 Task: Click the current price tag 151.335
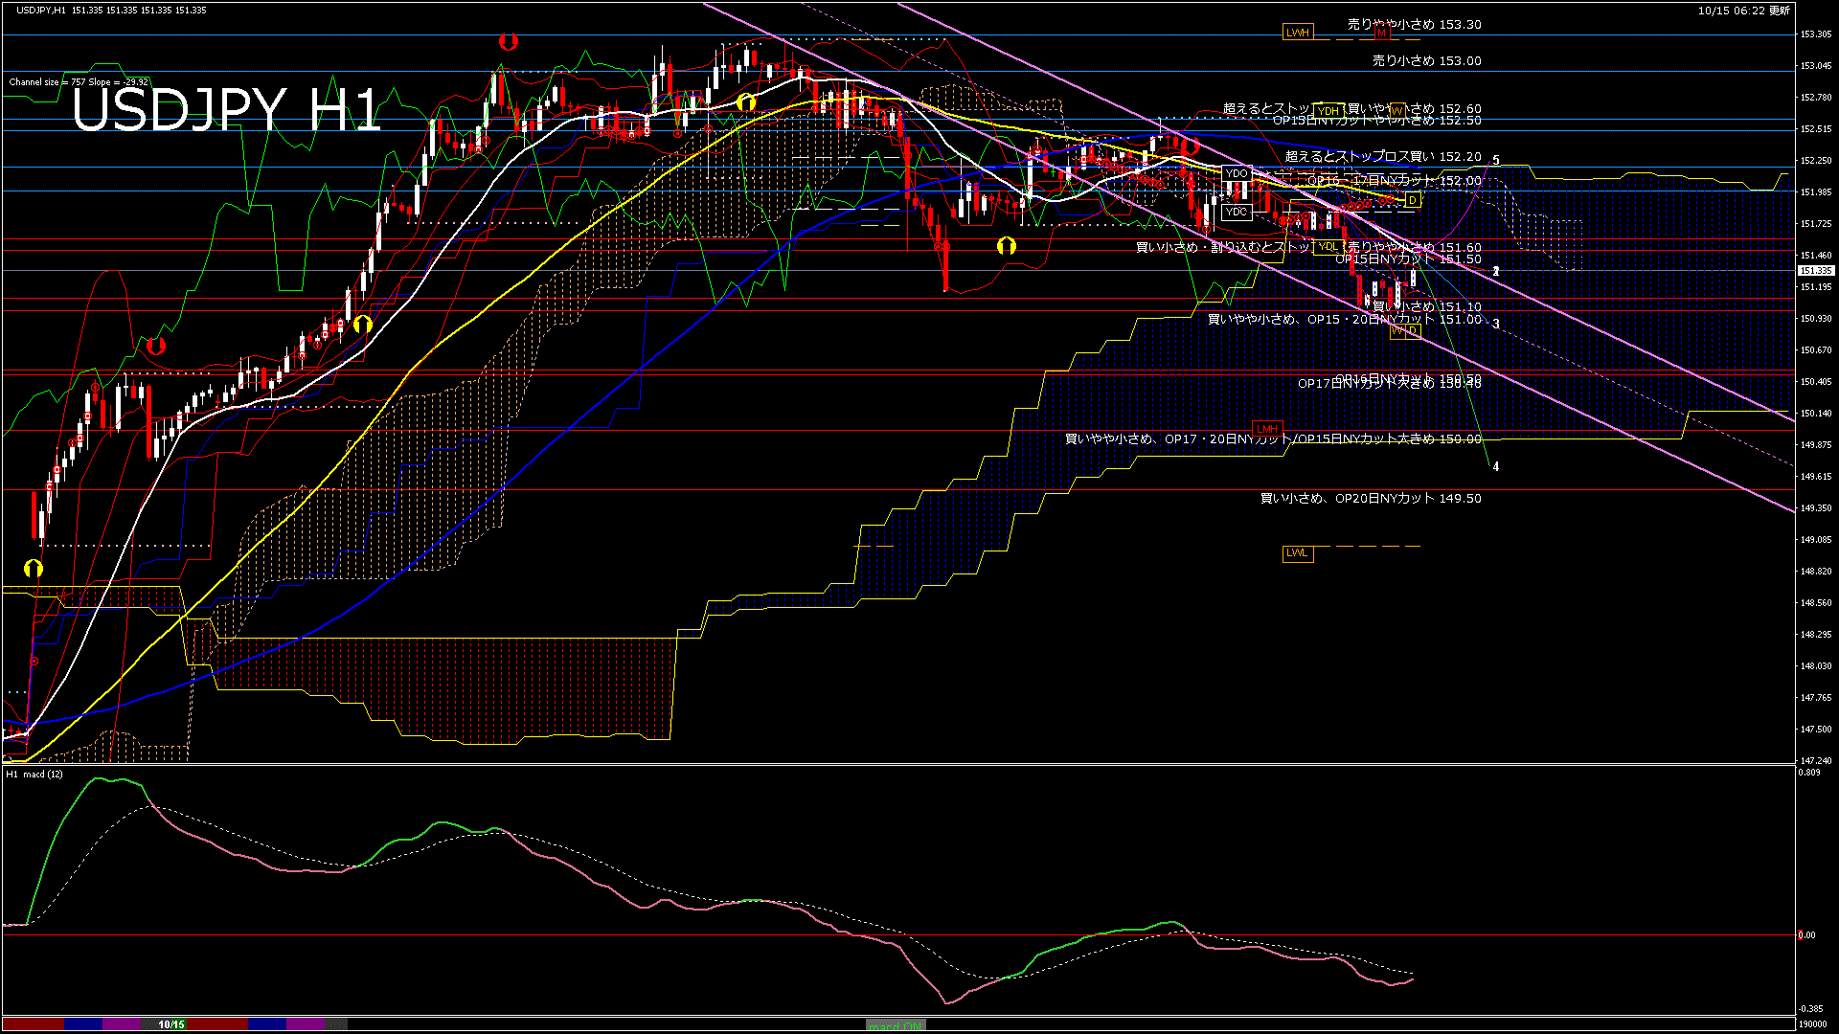pyautogui.click(x=1815, y=271)
